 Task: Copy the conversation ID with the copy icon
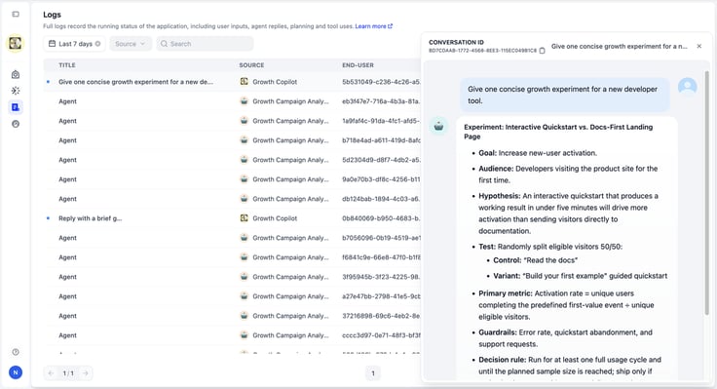pos(542,51)
